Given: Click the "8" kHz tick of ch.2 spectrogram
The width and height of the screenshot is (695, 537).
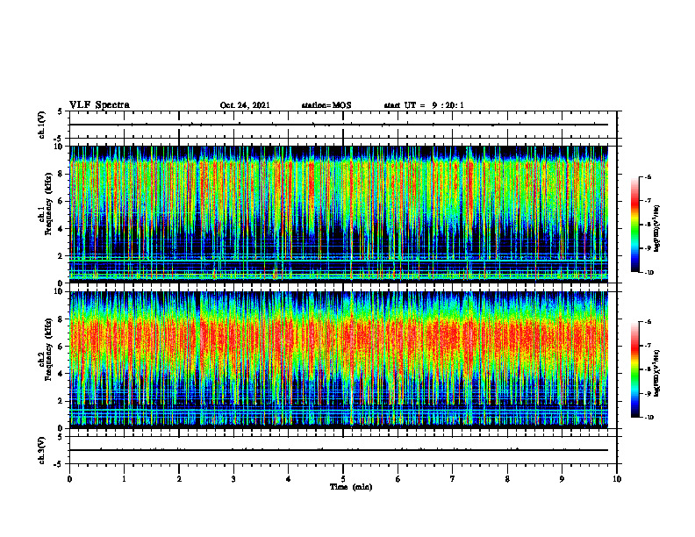Looking at the screenshot, I should point(60,319).
